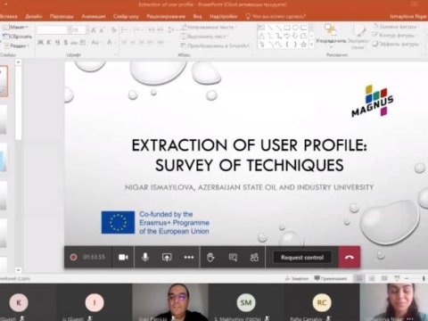Clear all formatting icon in font group

point(114,30)
